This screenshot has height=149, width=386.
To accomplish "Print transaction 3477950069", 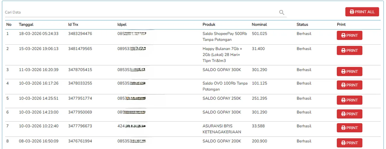I will (349, 114).
